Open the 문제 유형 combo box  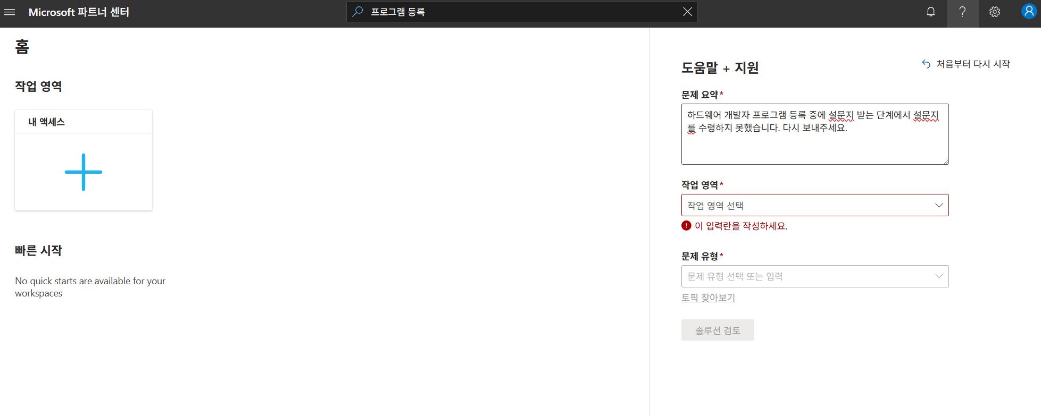[x=815, y=276]
